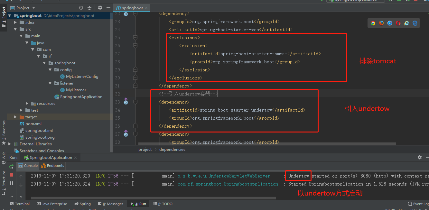Screen dimensions: 429x210
Task: Open in Chrome browser icon
Action: coord(373,23)
